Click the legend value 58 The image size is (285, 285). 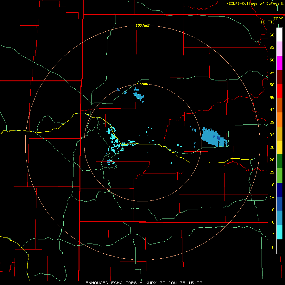coord(272,60)
